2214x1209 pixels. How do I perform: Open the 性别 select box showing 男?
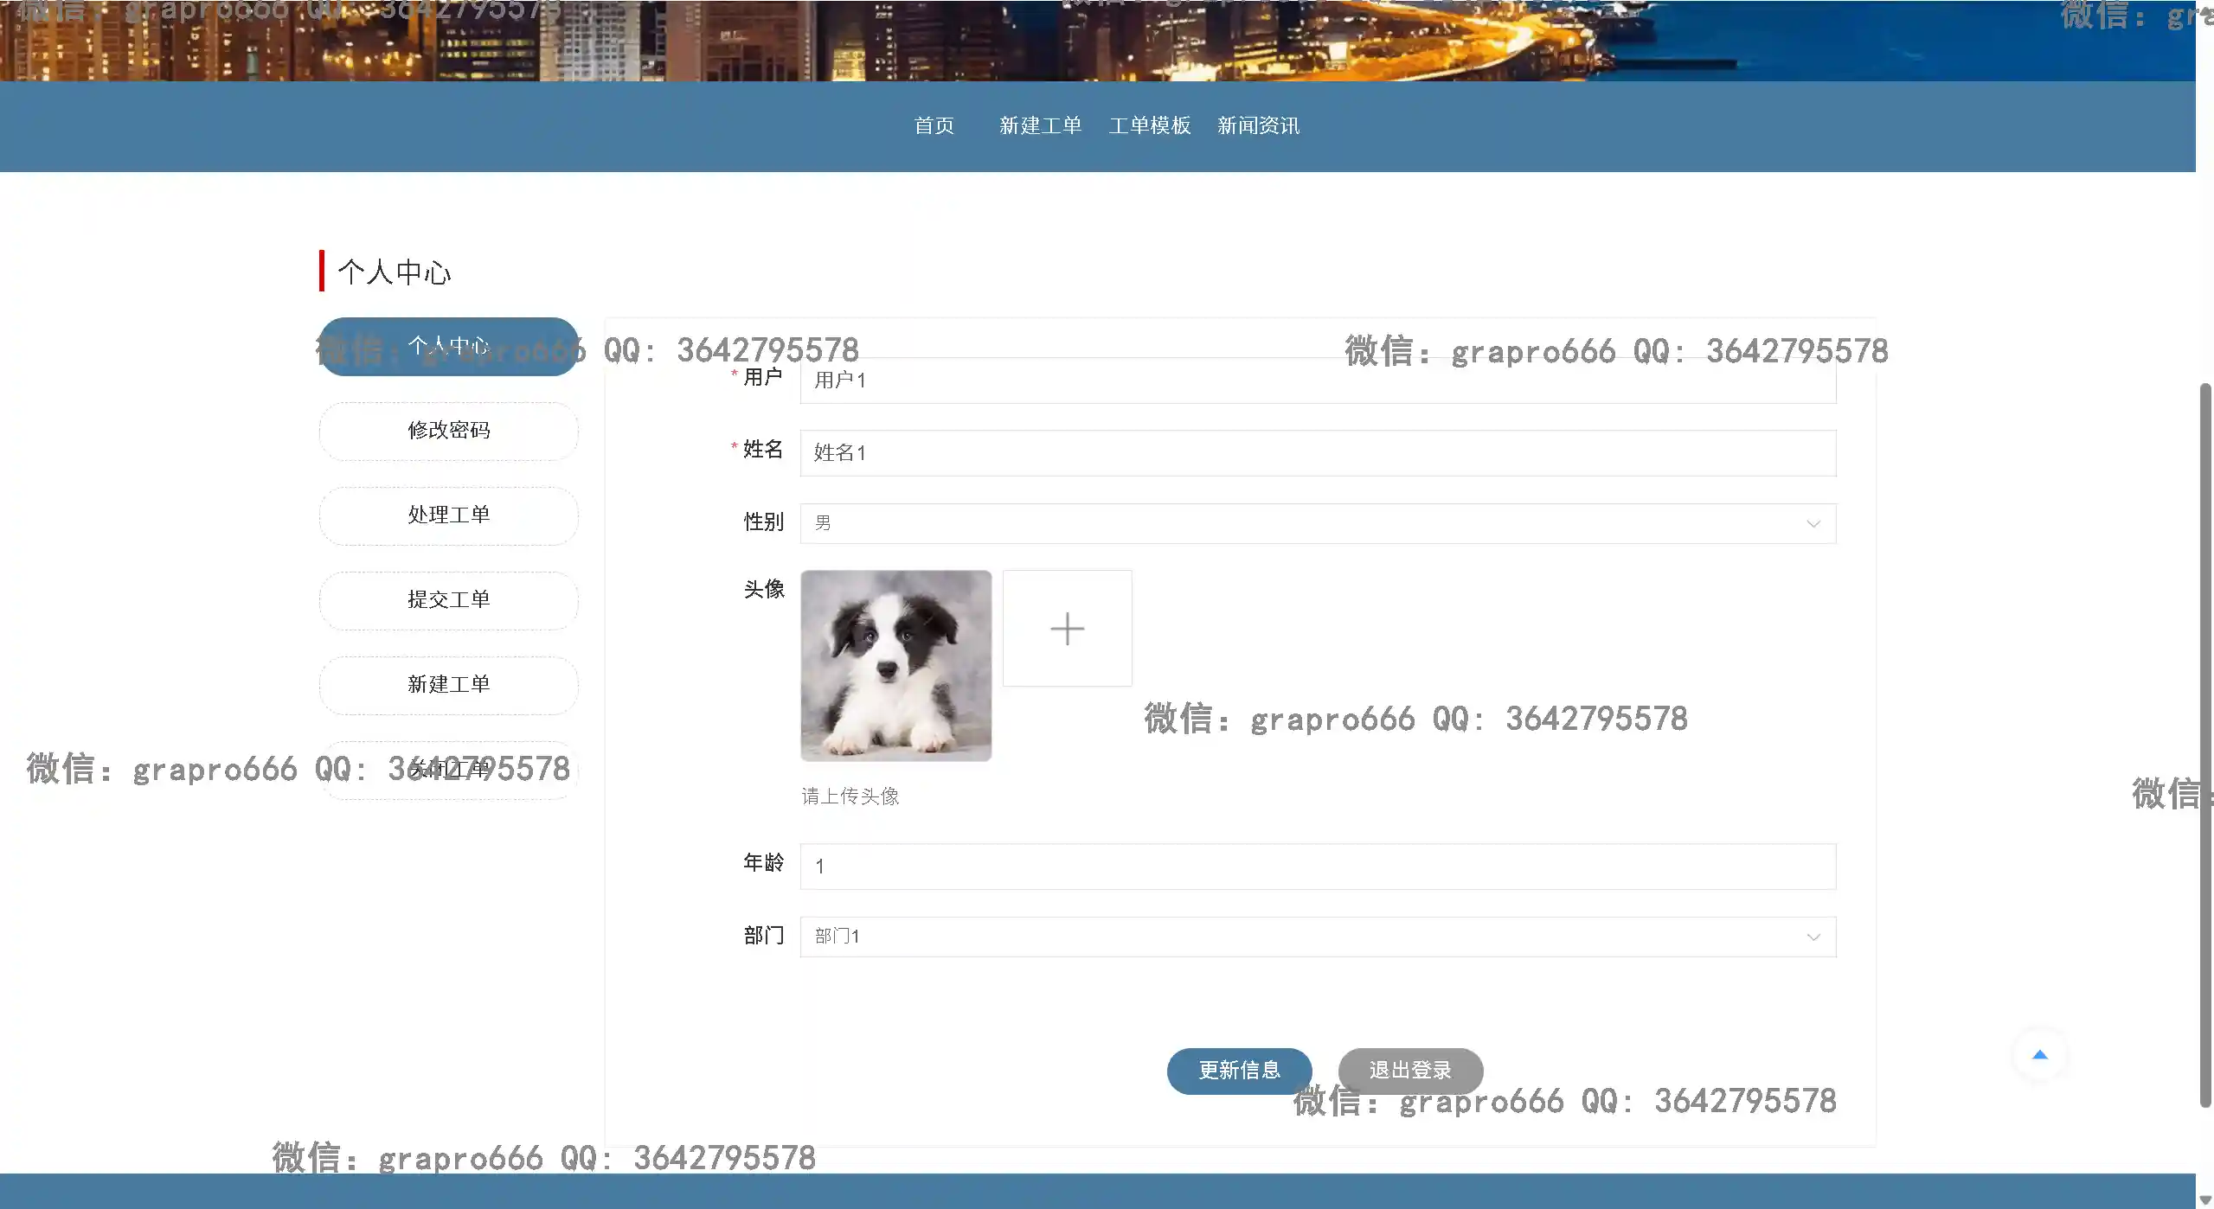point(1298,524)
